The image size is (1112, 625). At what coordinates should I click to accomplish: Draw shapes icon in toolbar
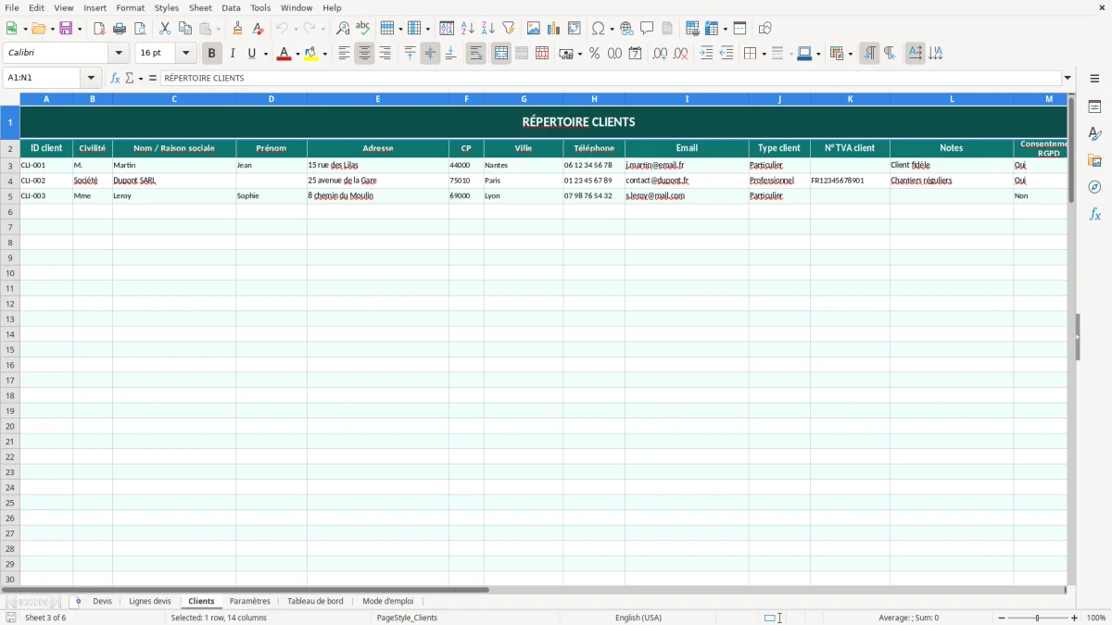pyautogui.click(x=765, y=29)
